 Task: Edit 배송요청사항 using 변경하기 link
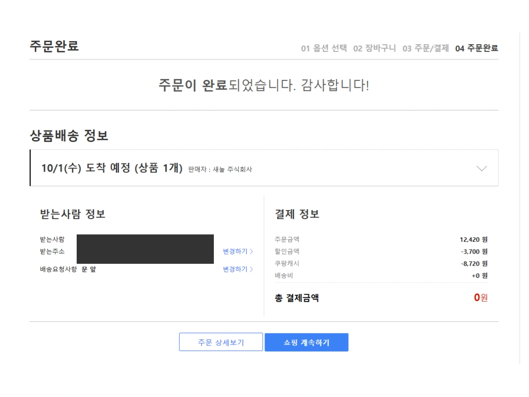tap(235, 270)
